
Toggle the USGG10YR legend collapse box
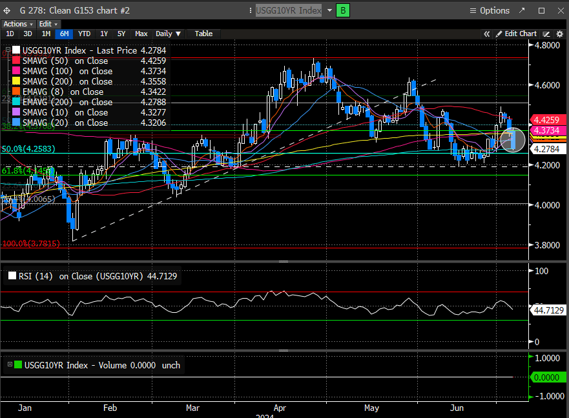8,50
